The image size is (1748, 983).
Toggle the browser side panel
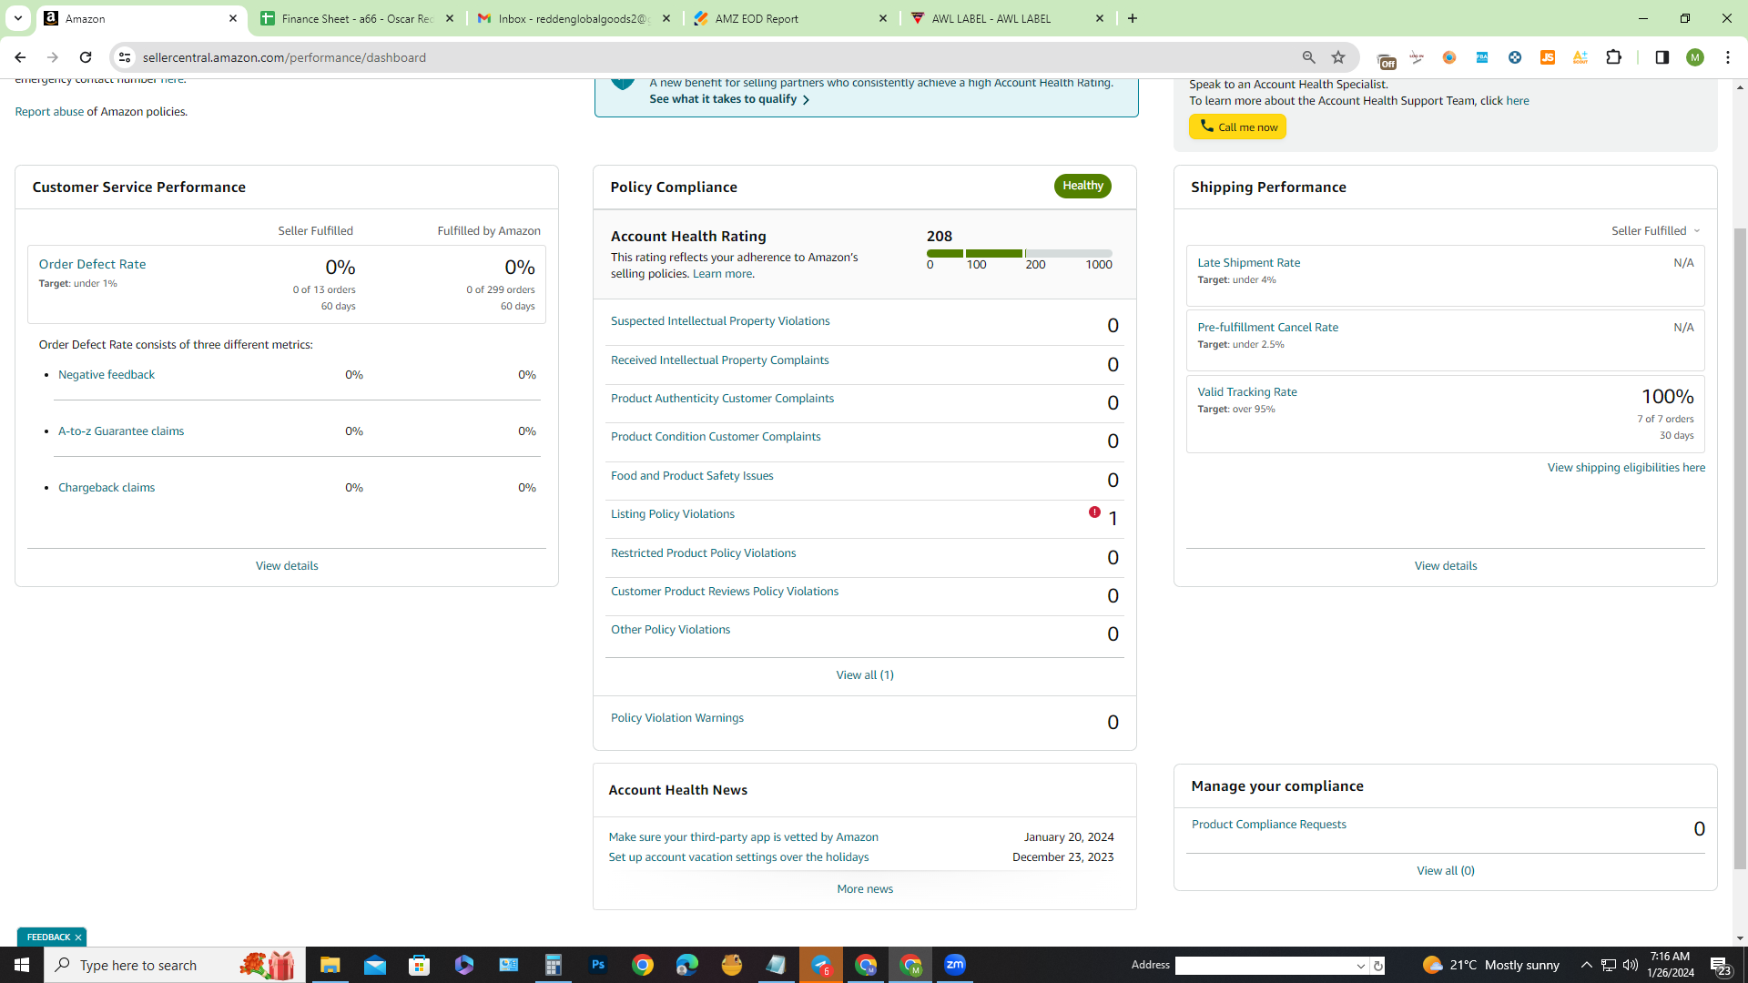coord(1662,57)
